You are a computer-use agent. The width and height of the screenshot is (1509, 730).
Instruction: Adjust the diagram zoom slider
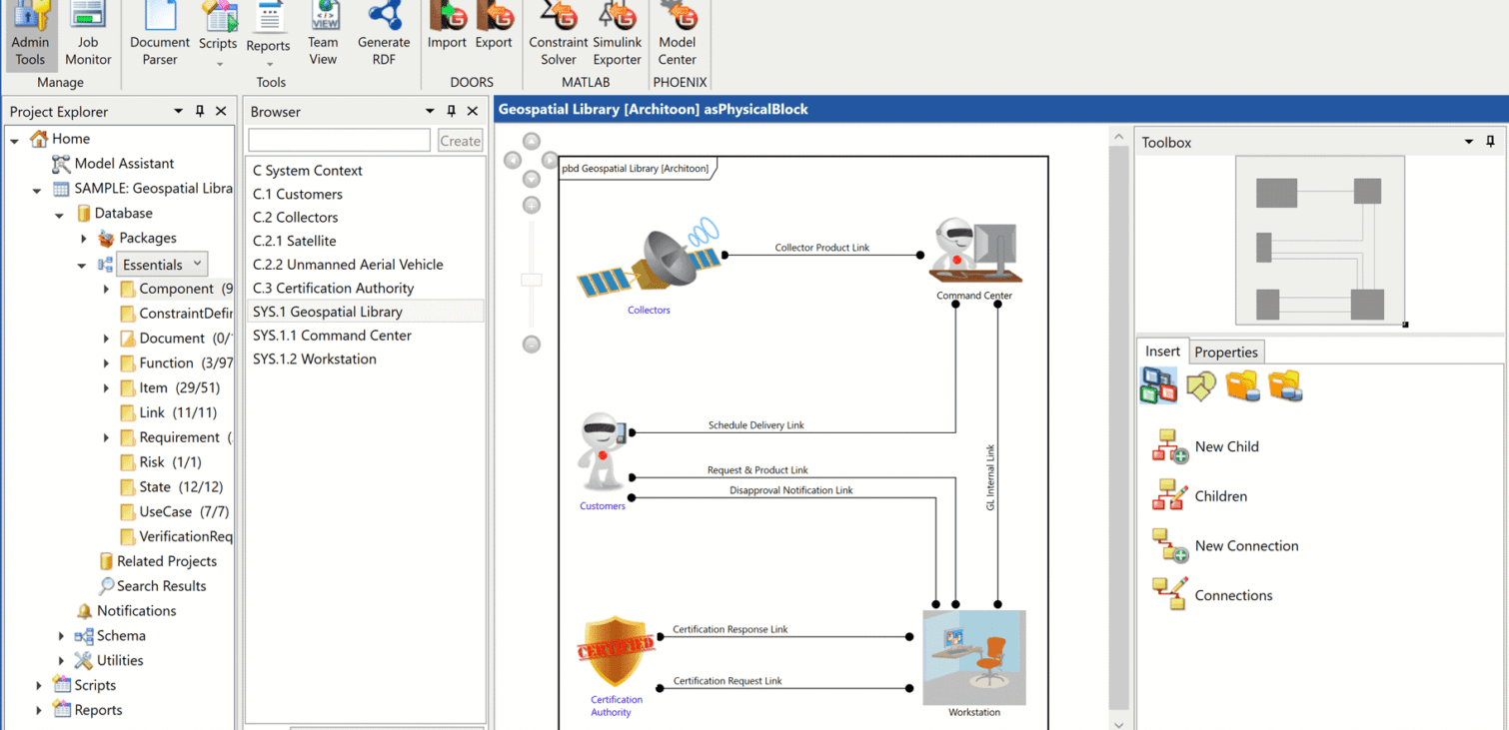(x=530, y=280)
